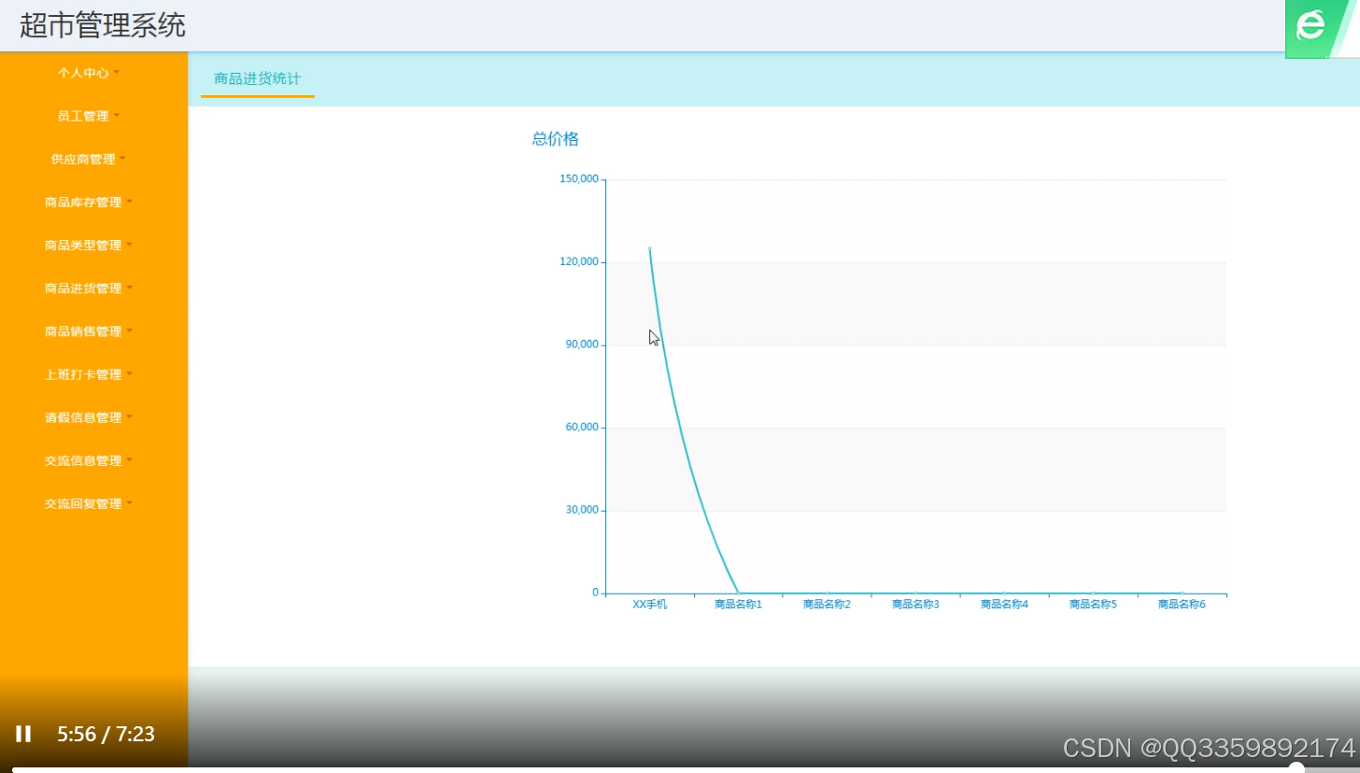Pause the video with the pause button

pos(23,734)
